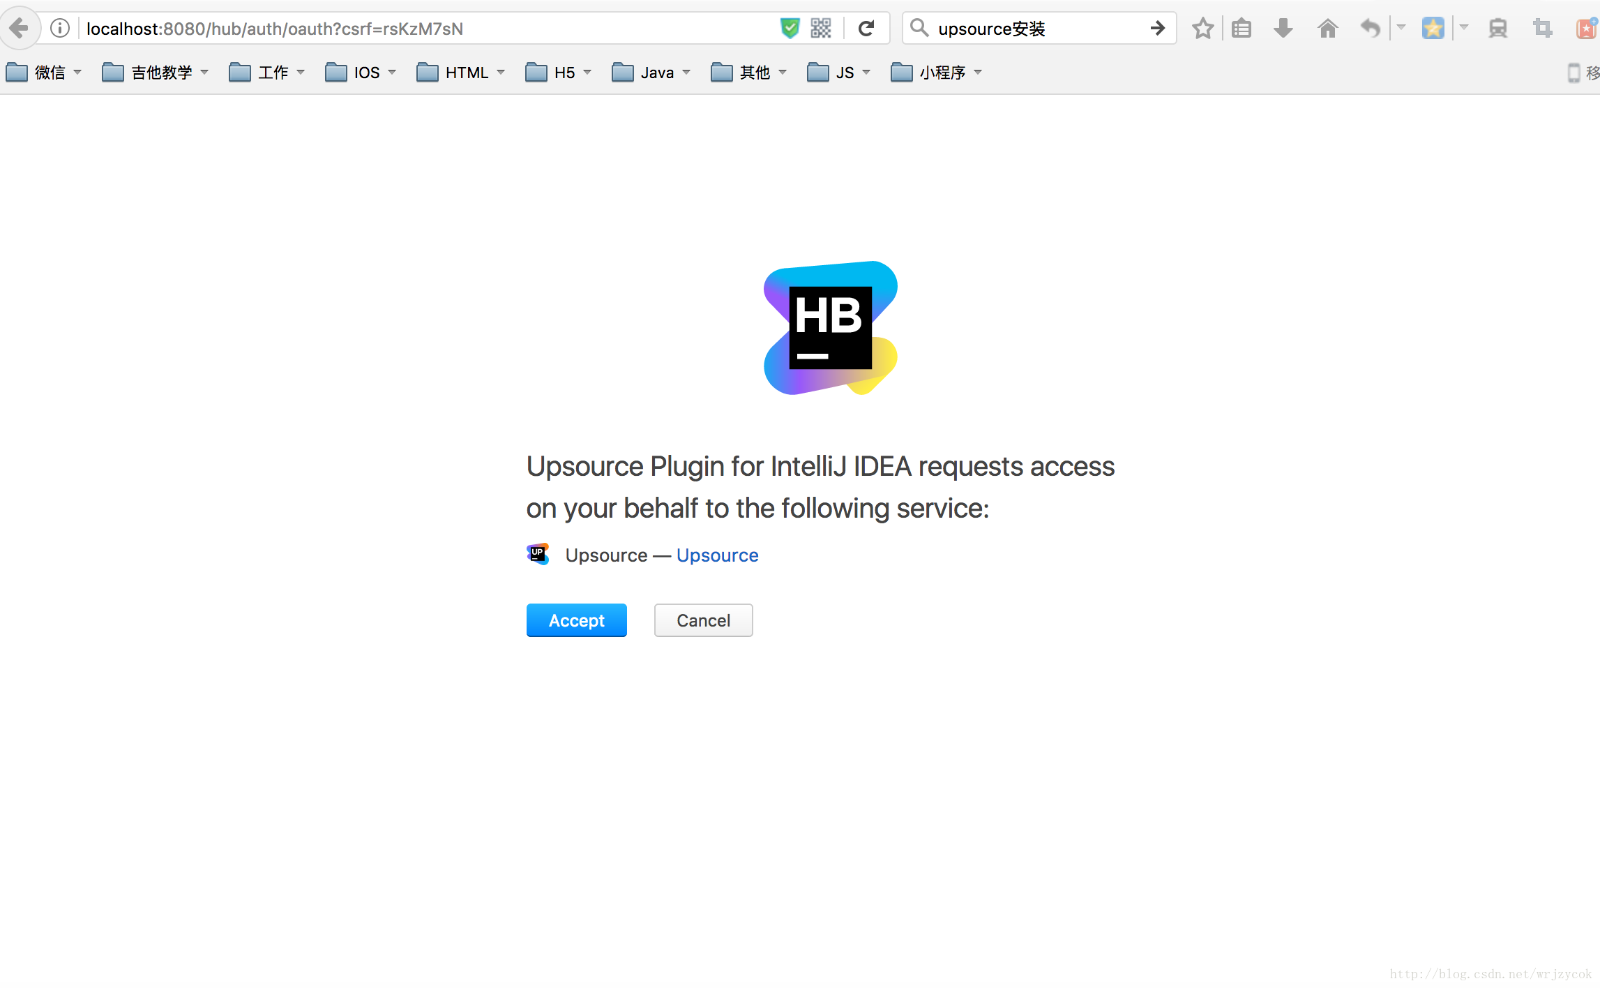Expand the HTML bookmarks folder
This screenshot has width=1600, height=988.
461,73
